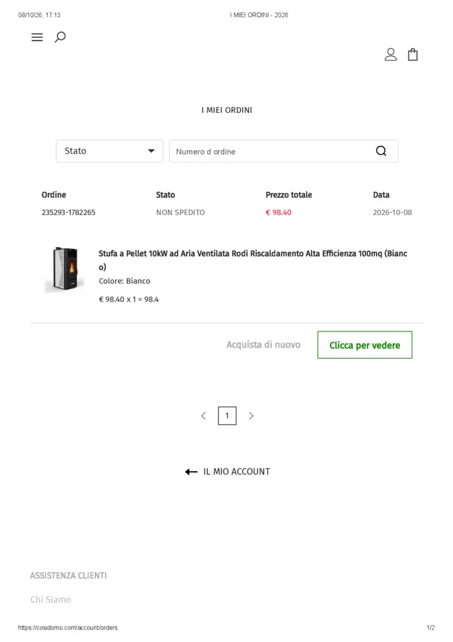Click the Clicca per vedere button
Screen dimensions: 453x642
pyautogui.click(x=365, y=345)
